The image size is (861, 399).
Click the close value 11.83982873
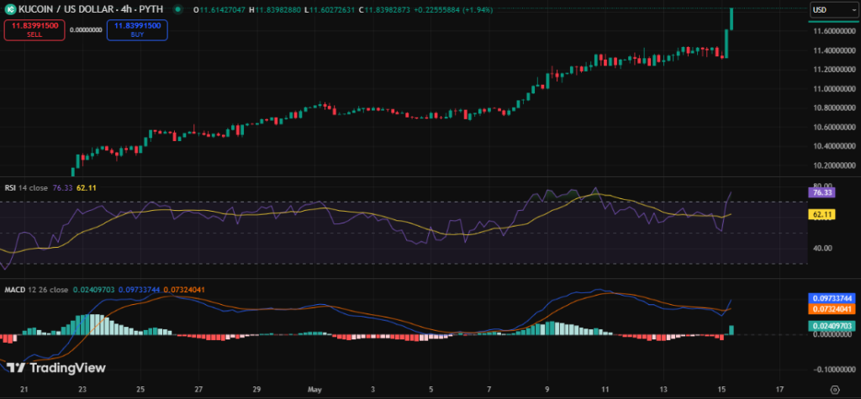(x=388, y=10)
